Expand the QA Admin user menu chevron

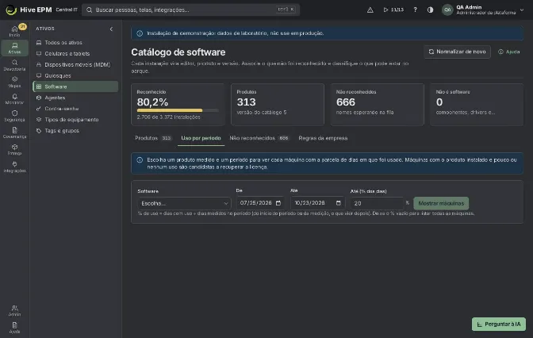pos(522,10)
